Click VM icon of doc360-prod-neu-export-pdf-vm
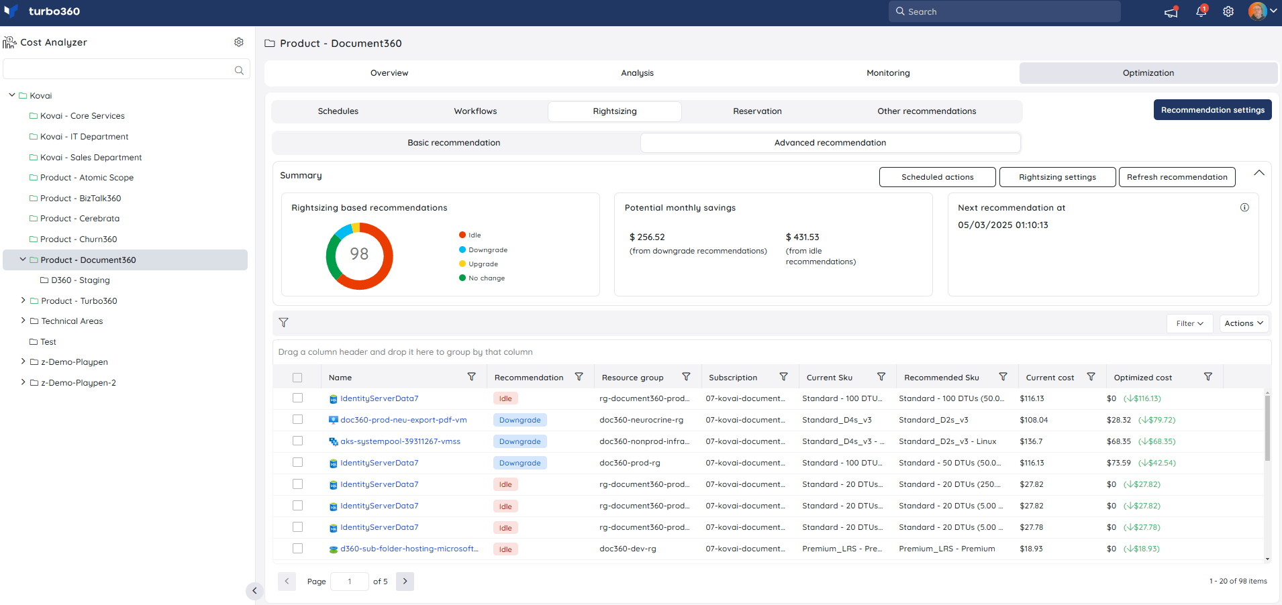1282x605 pixels. point(333,420)
